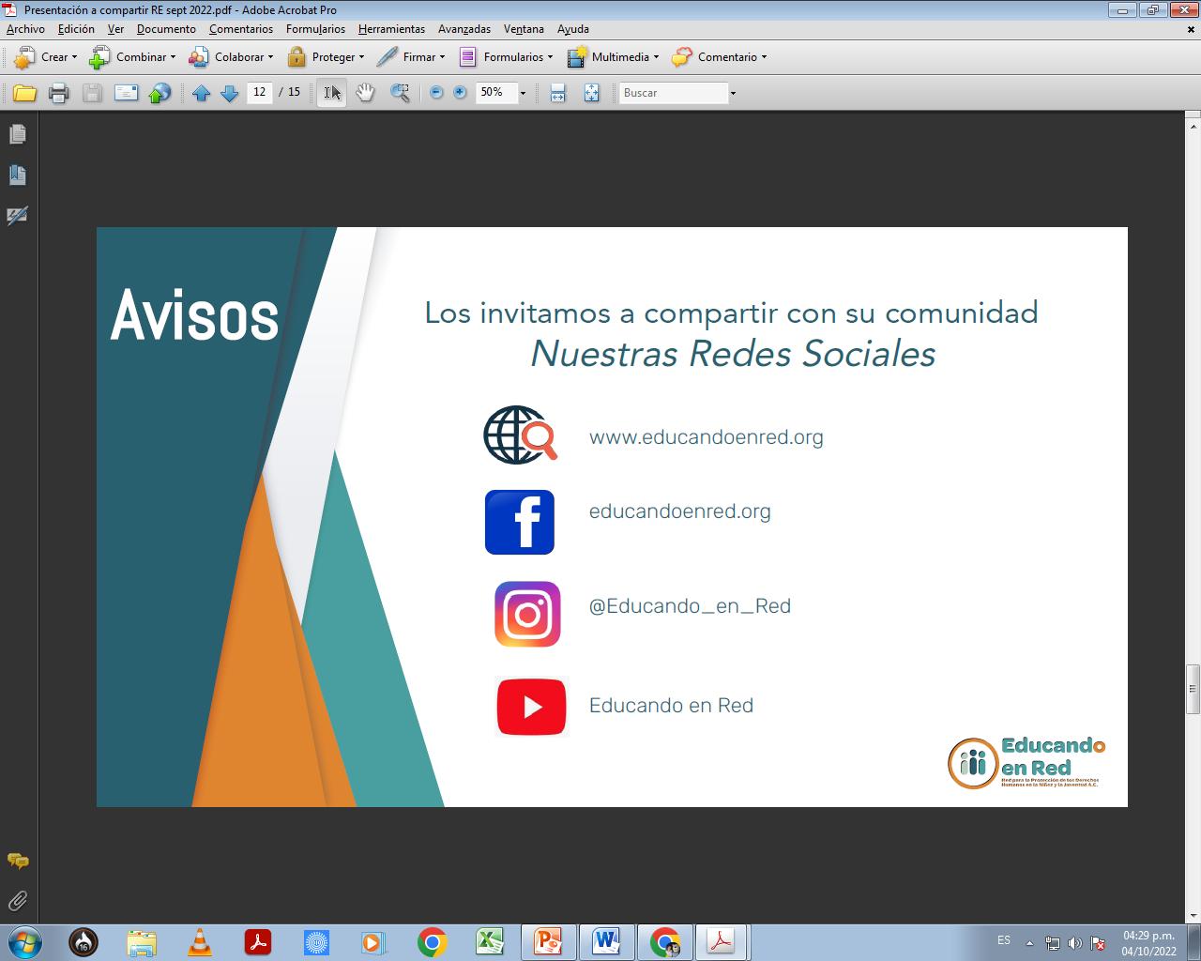Click the Instagram logo on the slide
Viewport: 1201px width, 961px height.
(527, 615)
